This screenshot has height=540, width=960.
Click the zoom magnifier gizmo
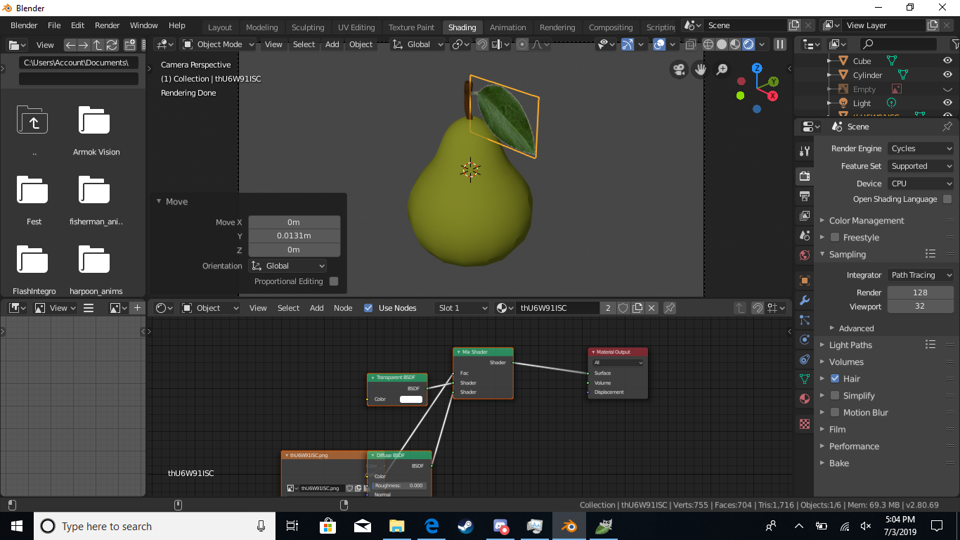click(722, 69)
